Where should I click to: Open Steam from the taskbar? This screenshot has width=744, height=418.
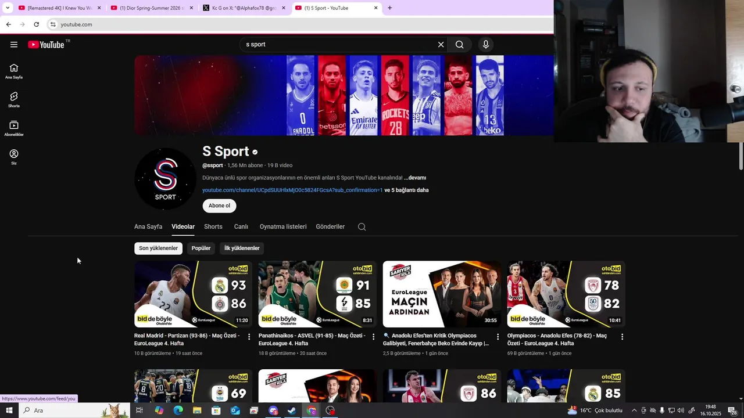[x=292, y=410]
